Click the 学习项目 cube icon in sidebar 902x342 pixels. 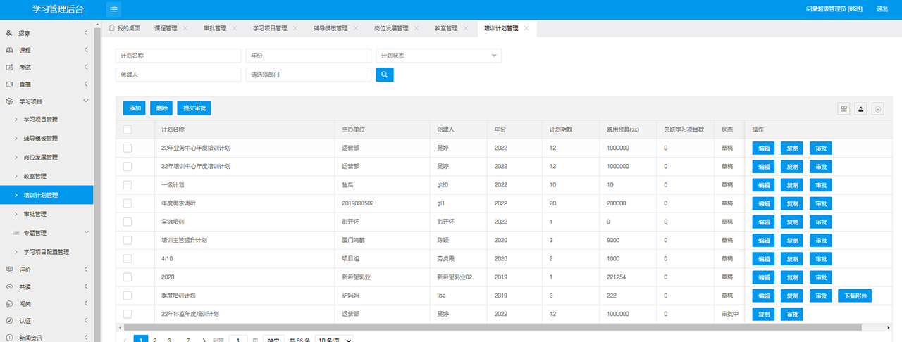coord(9,101)
